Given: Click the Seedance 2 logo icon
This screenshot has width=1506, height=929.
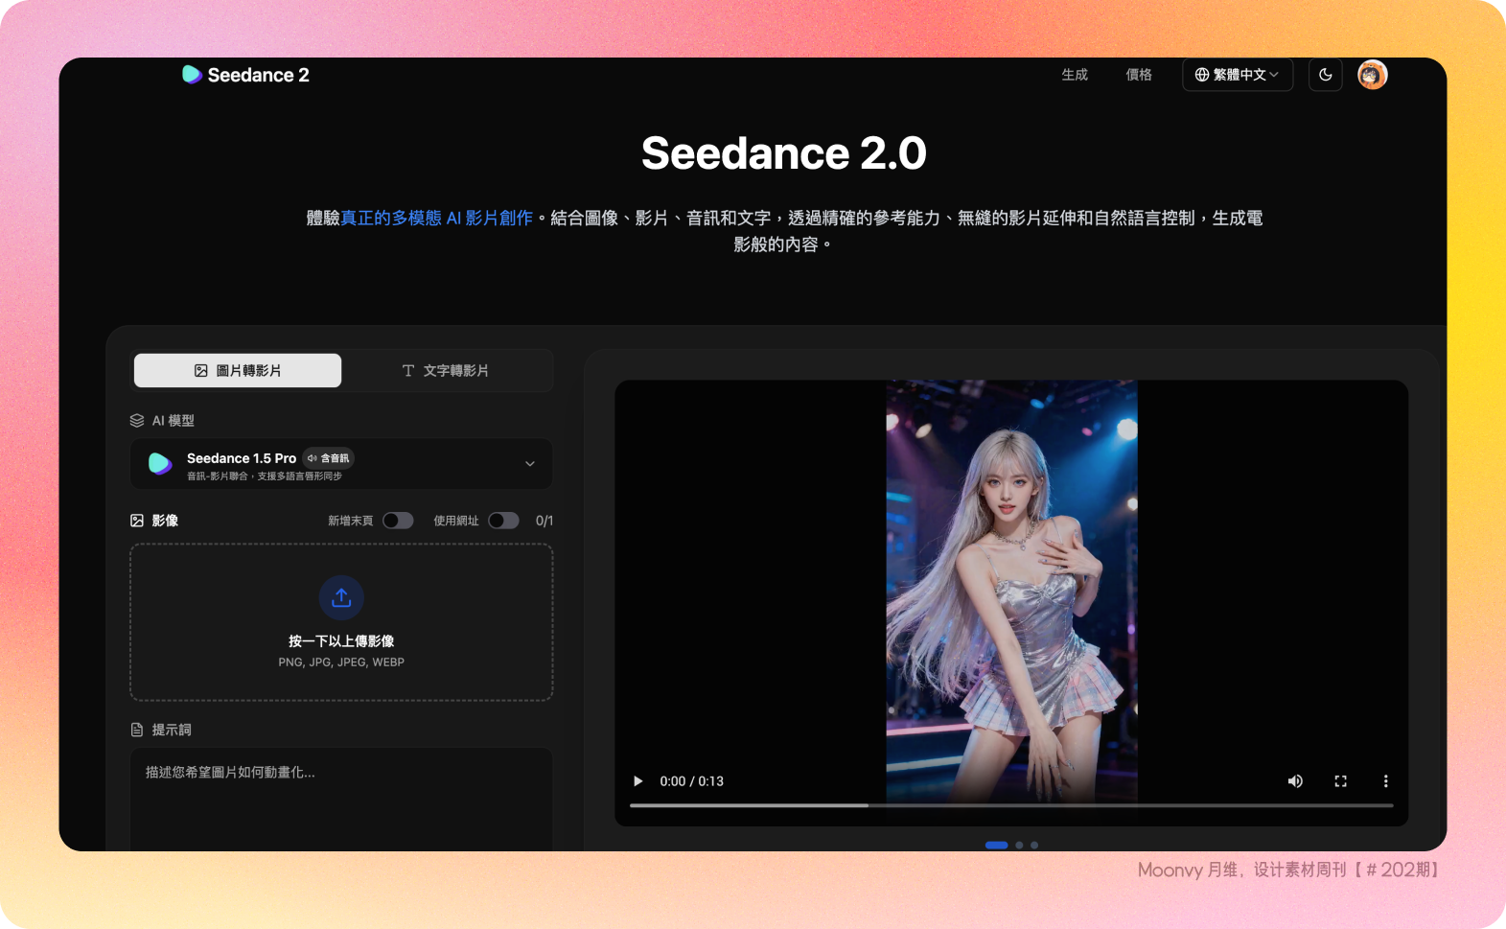Looking at the screenshot, I should point(192,75).
